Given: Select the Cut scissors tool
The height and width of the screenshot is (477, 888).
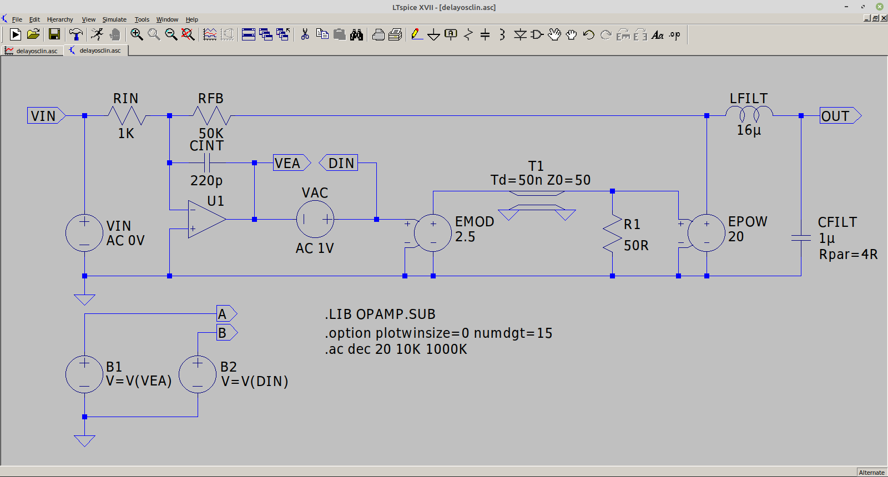Looking at the screenshot, I should pos(305,34).
